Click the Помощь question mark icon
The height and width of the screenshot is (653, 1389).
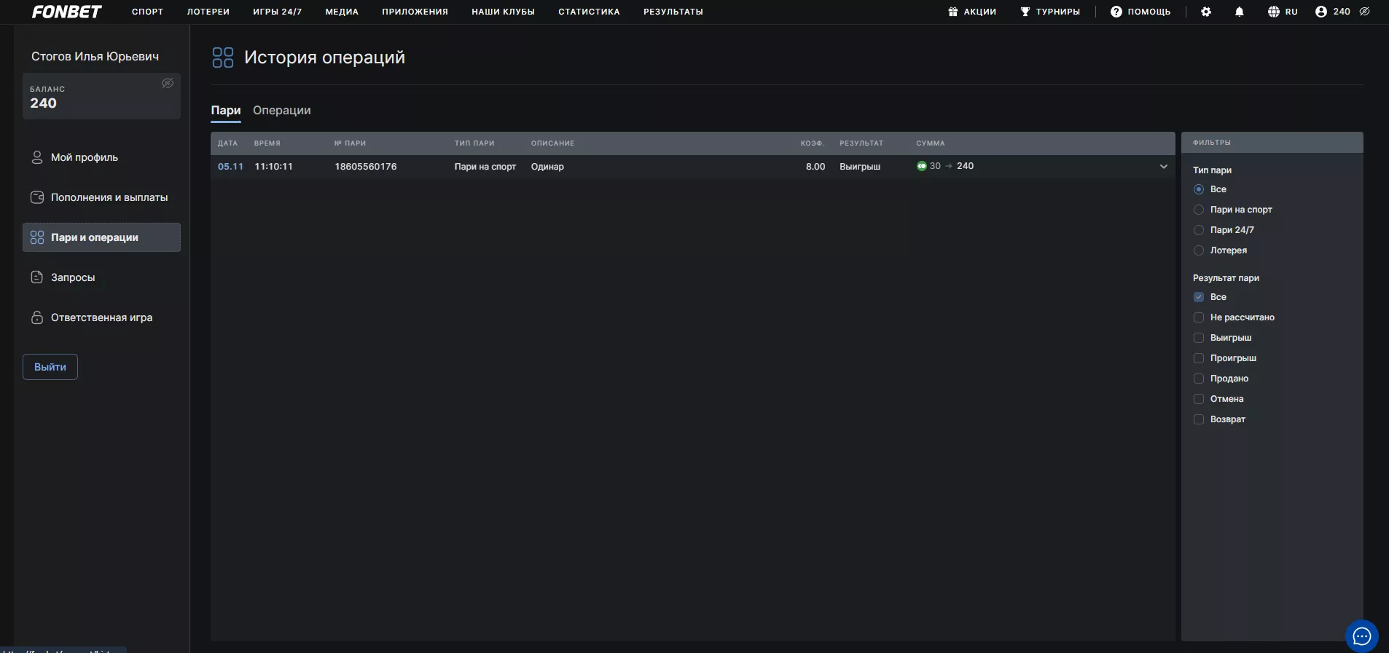1116,12
